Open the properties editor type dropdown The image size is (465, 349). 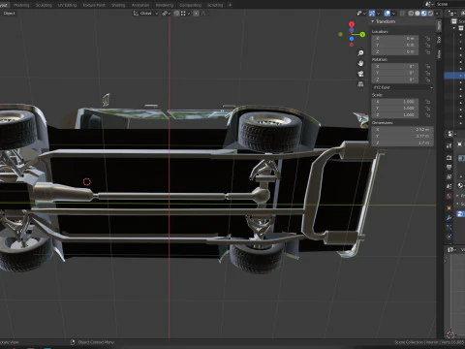tap(451, 134)
